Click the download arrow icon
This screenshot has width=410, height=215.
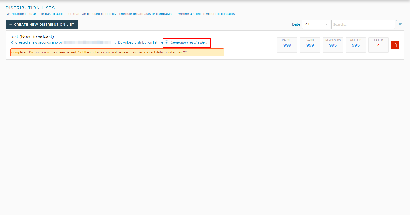click(x=115, y=42)
